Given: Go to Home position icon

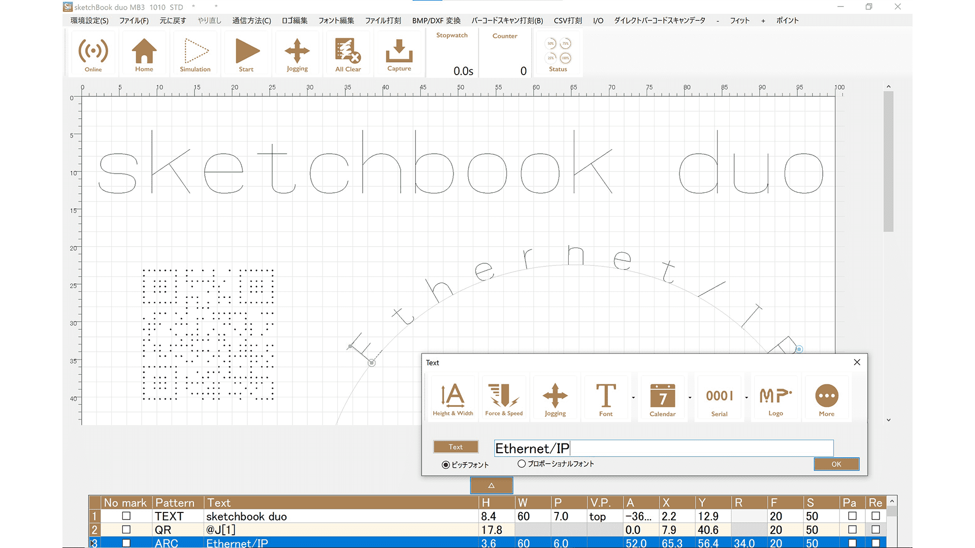Looking at the screenshot, I should tap(144, 53).
